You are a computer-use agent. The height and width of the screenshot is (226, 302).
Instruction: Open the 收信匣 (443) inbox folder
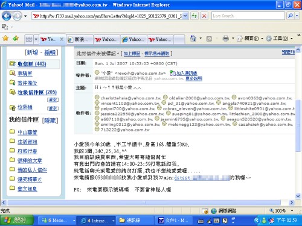pos(32,64)
